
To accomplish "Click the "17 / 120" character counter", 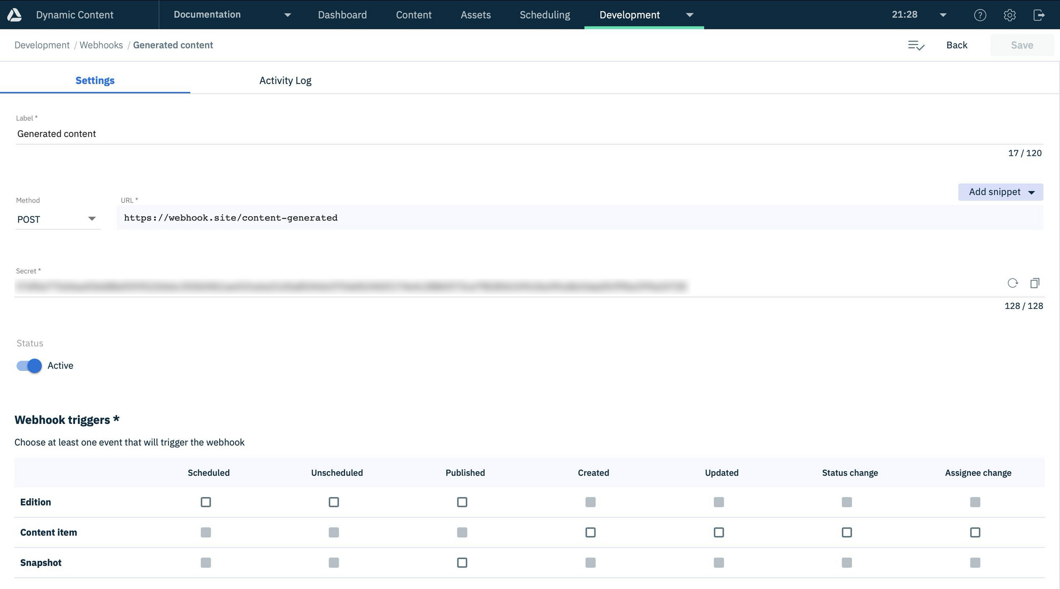I will click(1024, 153).
